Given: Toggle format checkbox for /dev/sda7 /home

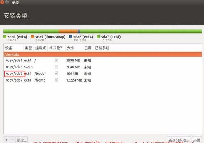Looking at the screenshot, I should point(56,80).
